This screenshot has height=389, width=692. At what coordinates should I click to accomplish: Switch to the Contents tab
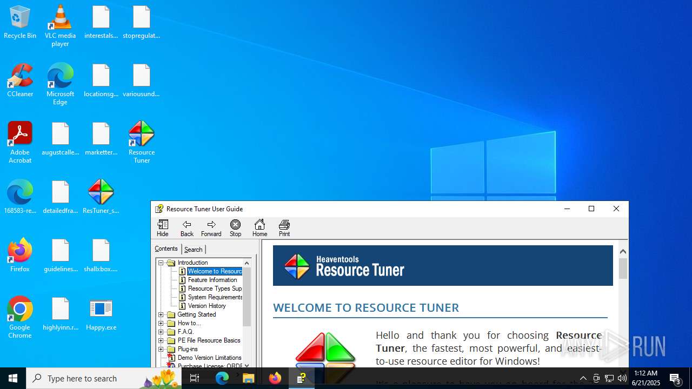[166, 249]
